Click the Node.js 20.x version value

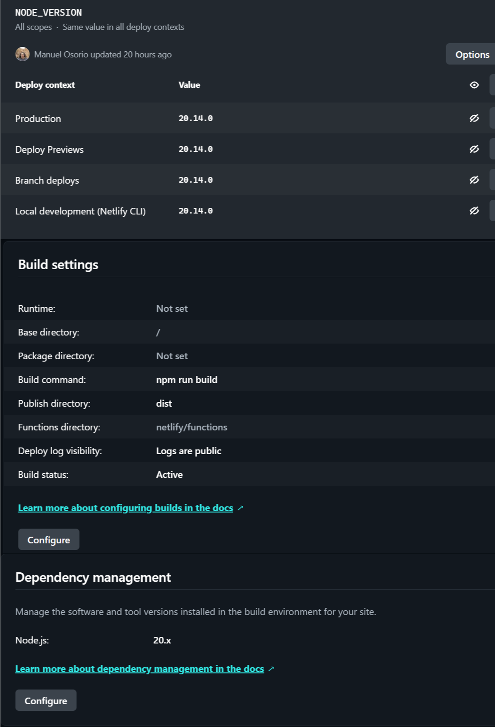pyautogui.click(x=162, y=640)
